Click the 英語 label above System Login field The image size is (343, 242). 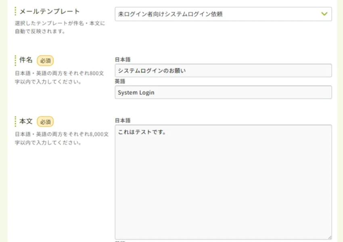(120, 81)
